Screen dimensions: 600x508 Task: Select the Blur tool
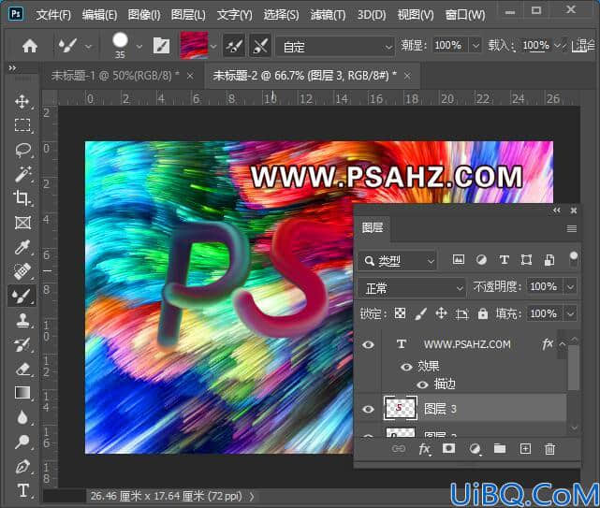coord(22,417)
